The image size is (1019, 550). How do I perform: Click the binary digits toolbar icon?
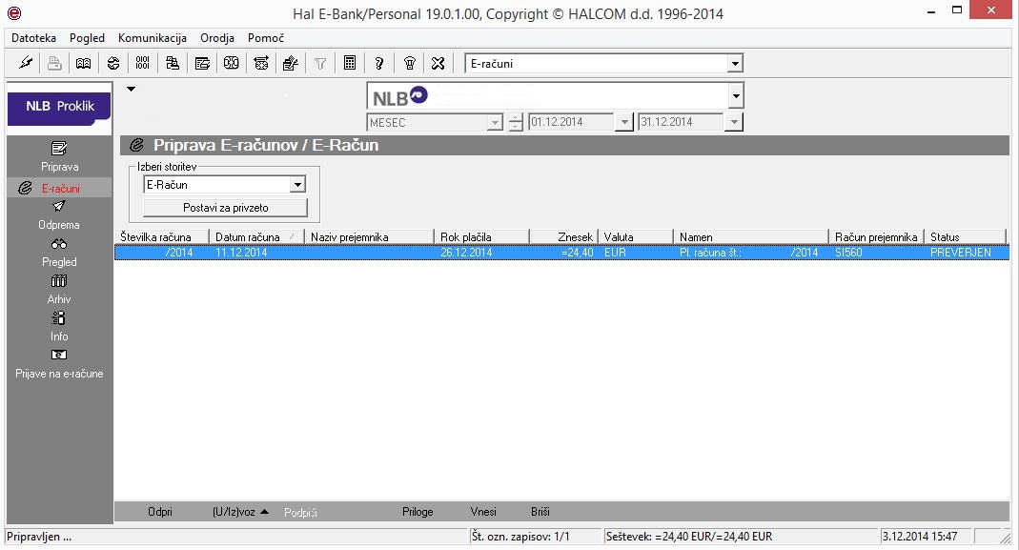pos(143,63)
